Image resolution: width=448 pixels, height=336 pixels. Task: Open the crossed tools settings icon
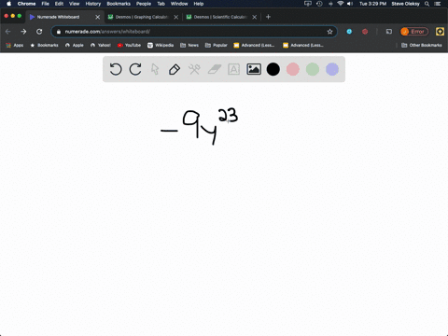tap(194, 69)
